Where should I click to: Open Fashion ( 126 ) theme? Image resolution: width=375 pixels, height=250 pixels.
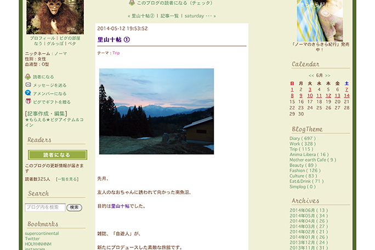(305, 171)
